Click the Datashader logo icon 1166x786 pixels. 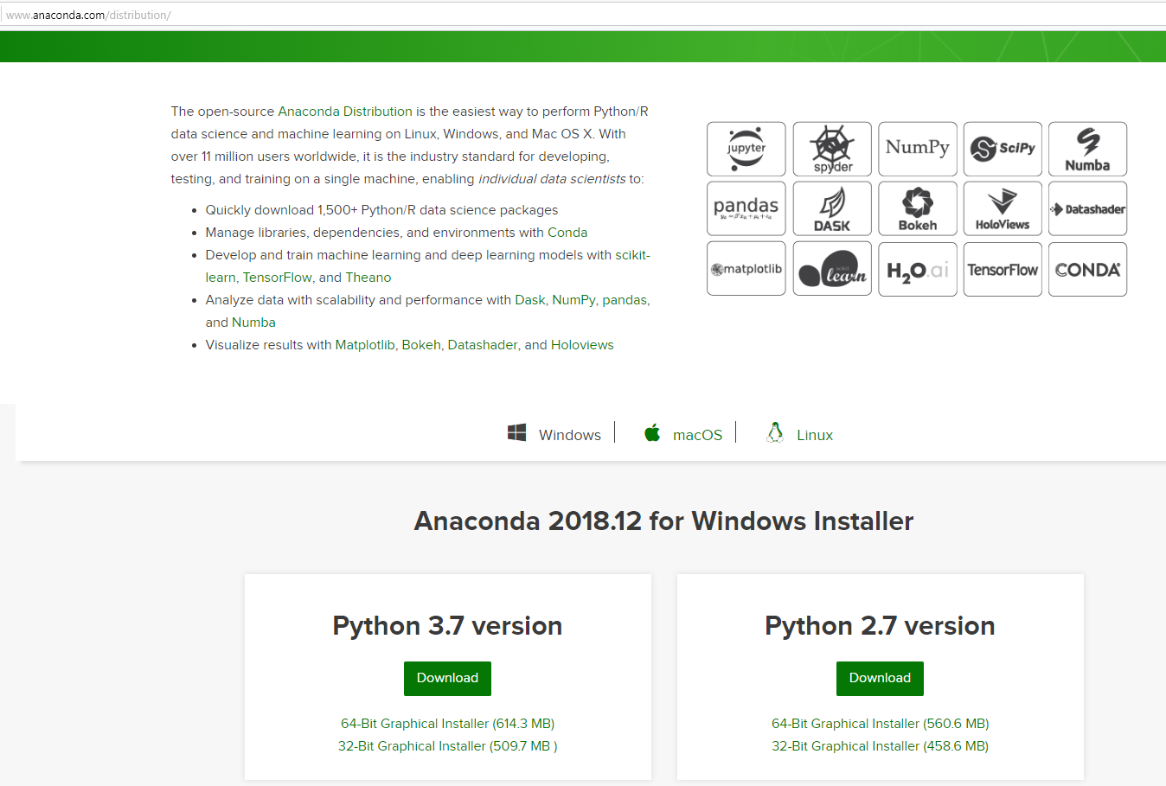(1087, 208)
